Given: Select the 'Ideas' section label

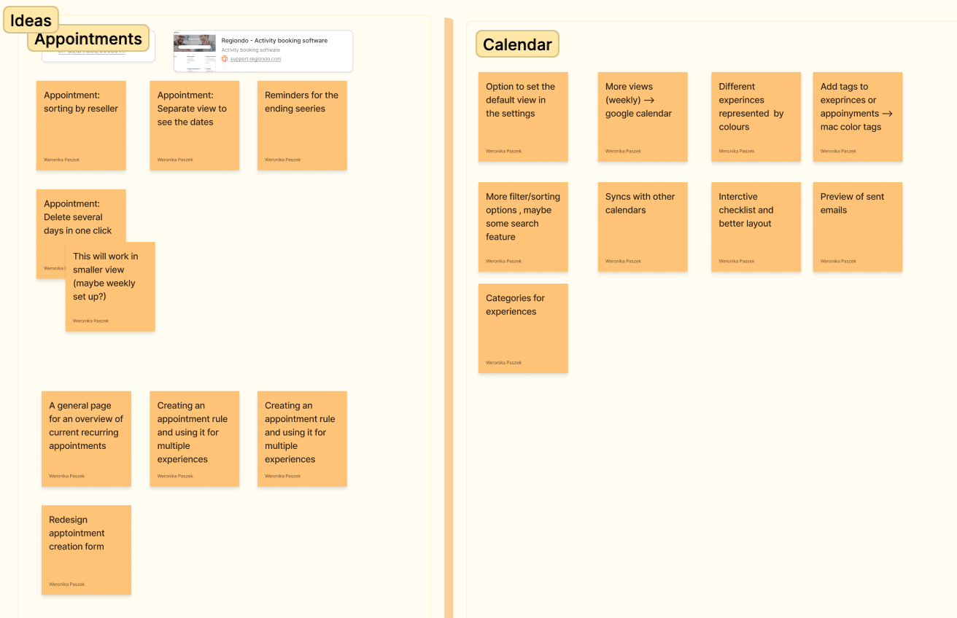Looking at the screenshot, I should coord(31,21).
